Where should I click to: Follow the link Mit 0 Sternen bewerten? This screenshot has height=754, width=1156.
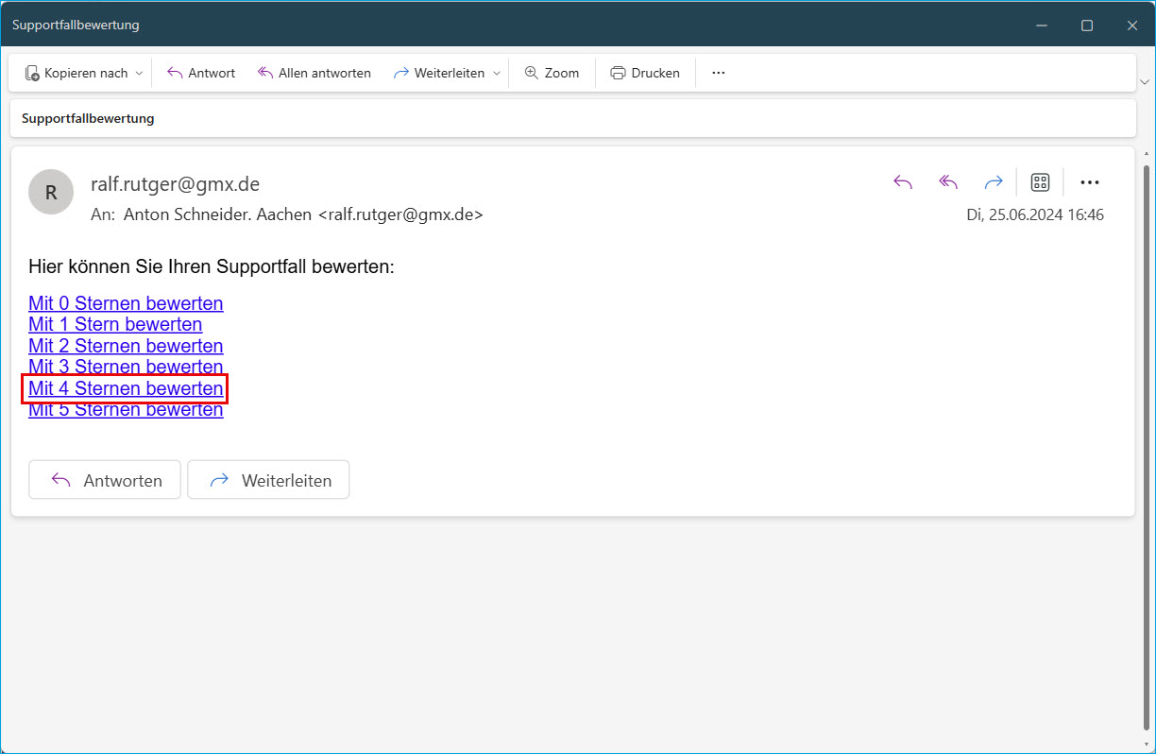point(126,303)
